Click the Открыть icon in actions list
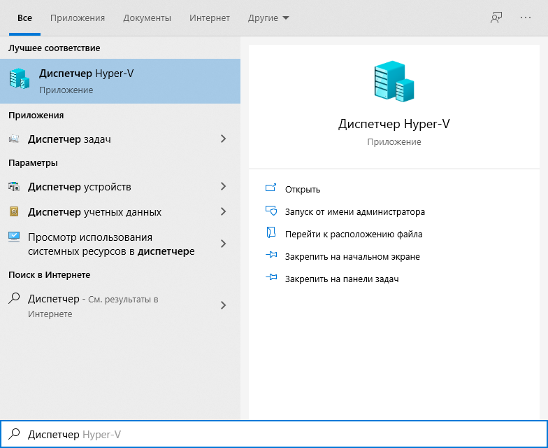Screen dimensions: 548x448 pyautogui.click(x=271, y=188)
